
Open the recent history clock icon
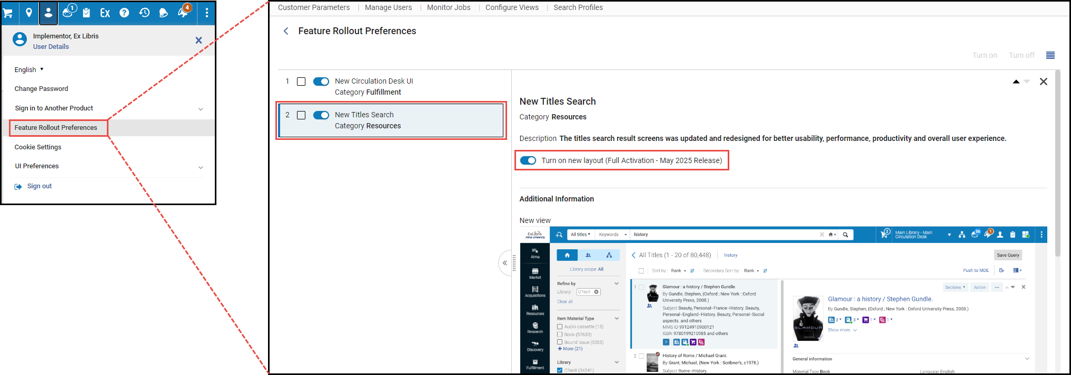(144, 13)
